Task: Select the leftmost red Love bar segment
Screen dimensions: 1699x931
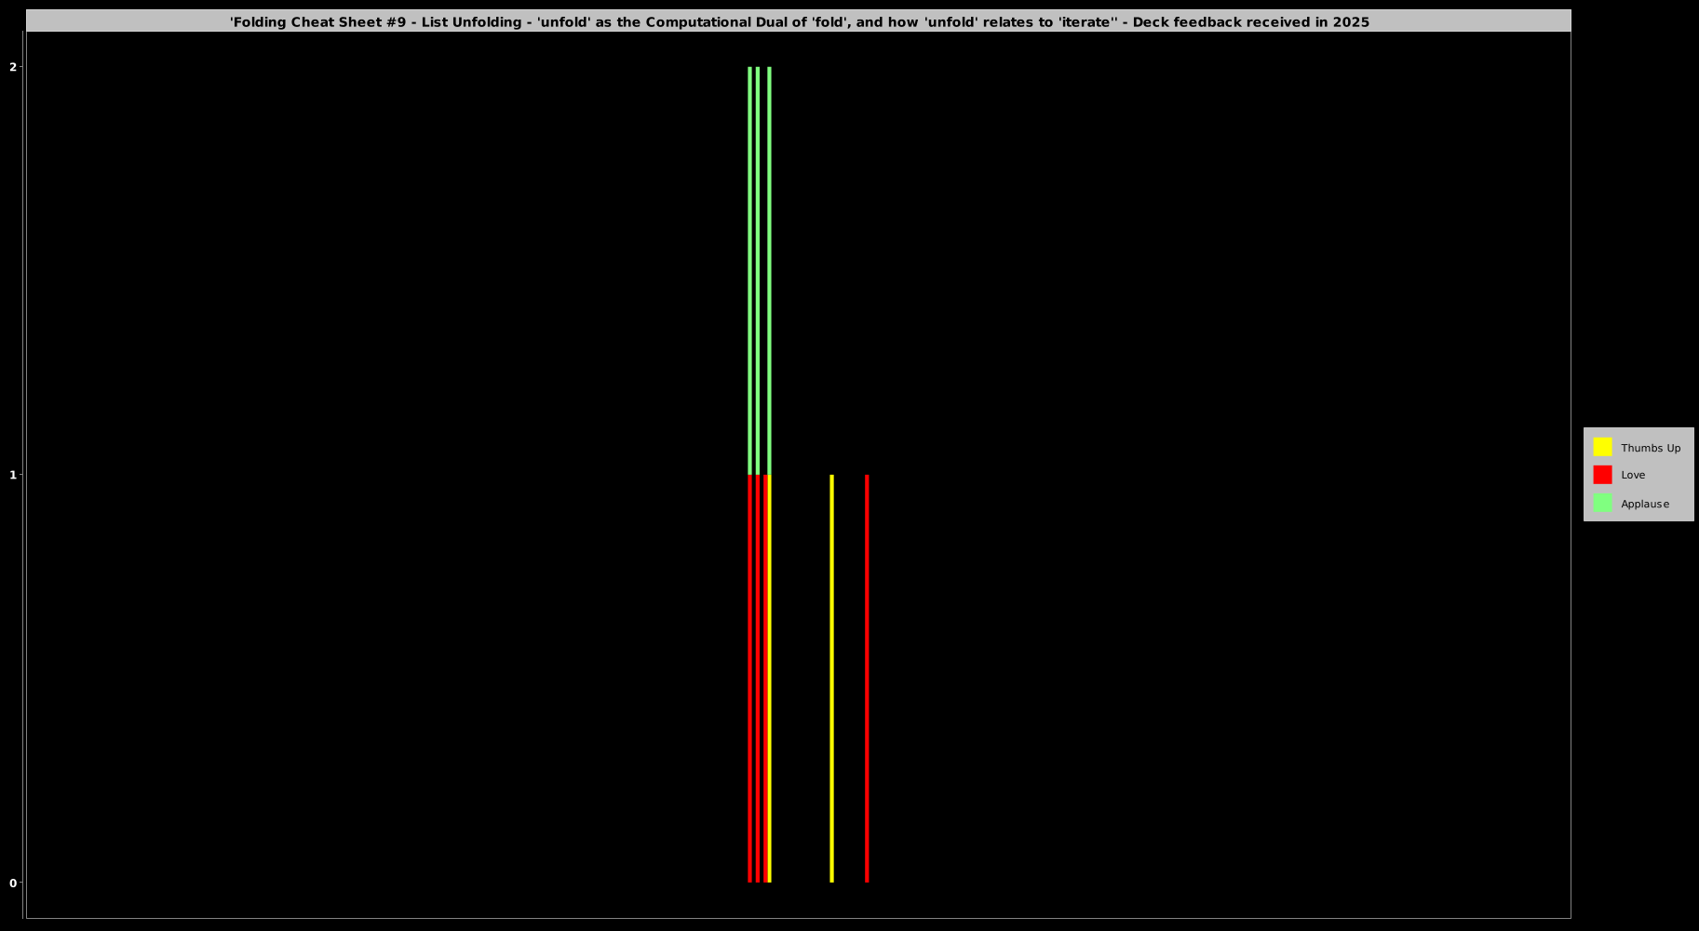Action: tap(749, 678)
